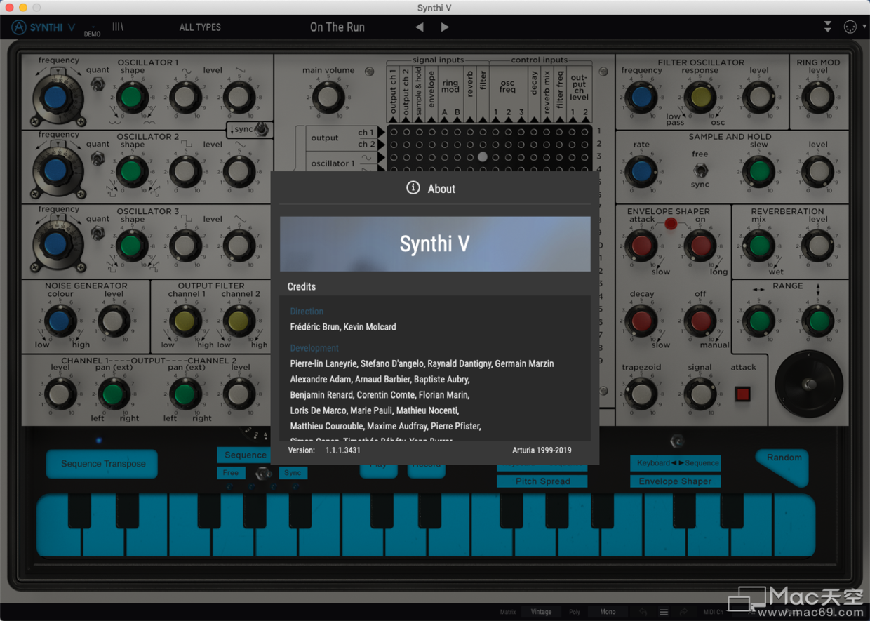
Task: Open advanced panel double-arrow icon at top right
Action: (828, 27)
